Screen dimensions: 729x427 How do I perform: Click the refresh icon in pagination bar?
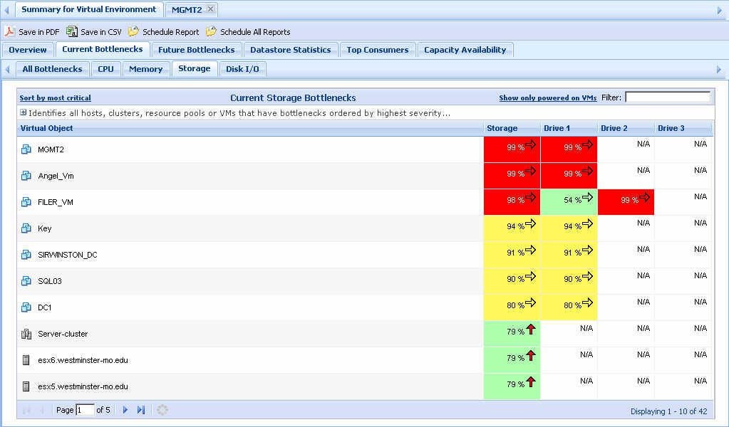click(x=162, y=410)
